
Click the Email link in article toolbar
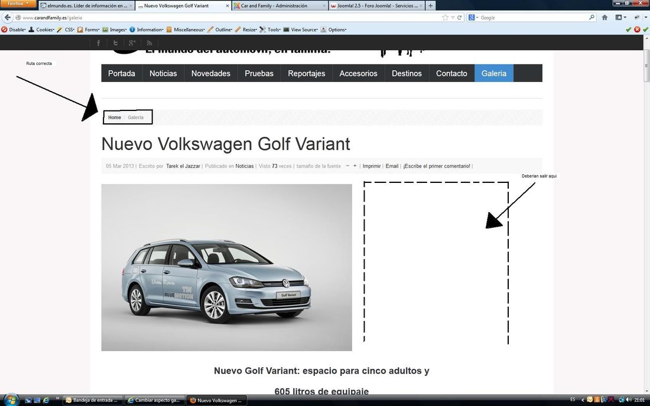392,166
